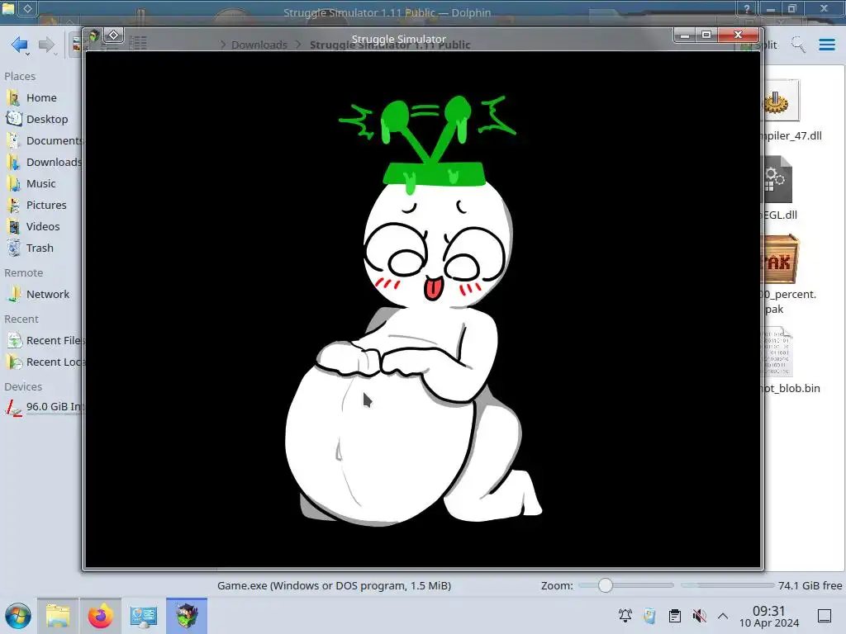Open the notifications bell in the tray

[x=625, y=616]
